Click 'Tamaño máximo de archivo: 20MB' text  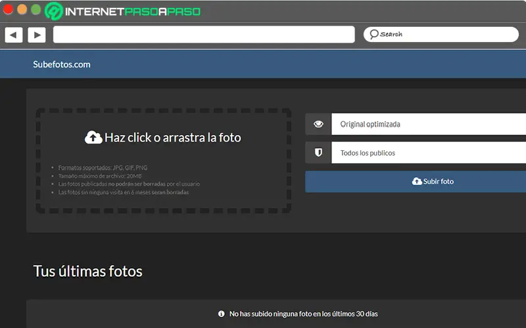click(100, 176)
